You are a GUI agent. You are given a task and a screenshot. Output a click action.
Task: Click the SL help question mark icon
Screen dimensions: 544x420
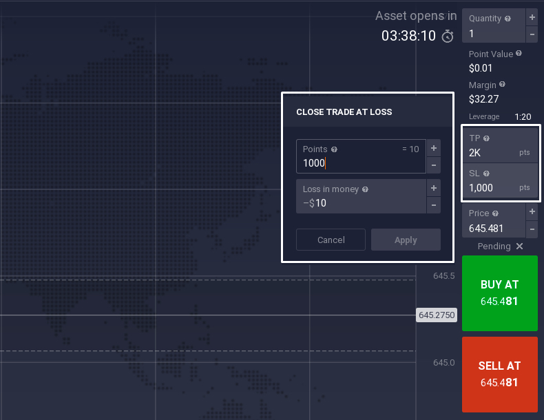(x=485, y=174)
